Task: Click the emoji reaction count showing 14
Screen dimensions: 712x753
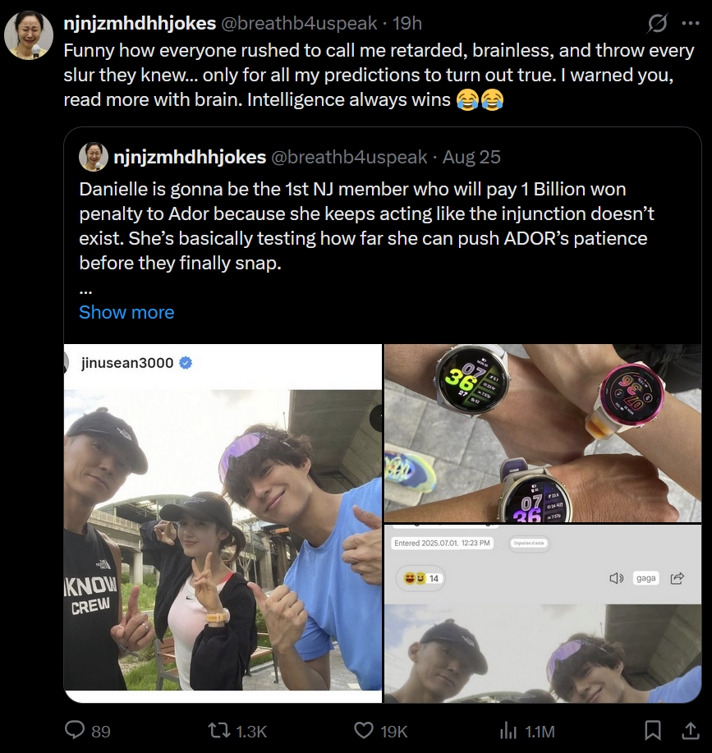Action: tap(421, 578)
